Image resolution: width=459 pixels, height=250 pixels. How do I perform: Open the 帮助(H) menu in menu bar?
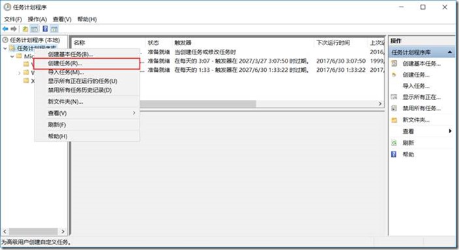pos(87,20)
